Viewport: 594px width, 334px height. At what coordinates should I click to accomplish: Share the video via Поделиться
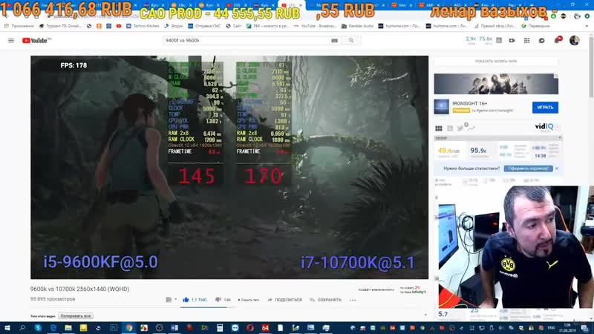click(x=285, y=300)
